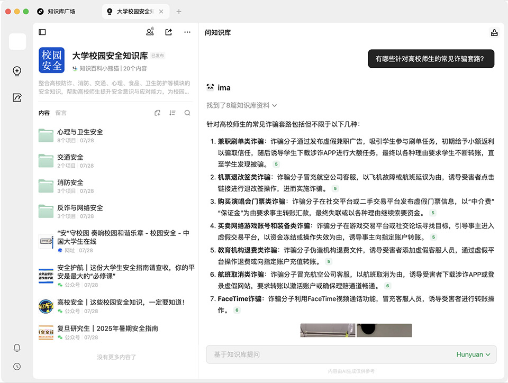
Task: Open the 心理与卫生安全 folder
Action: click(x=80, y=132)
